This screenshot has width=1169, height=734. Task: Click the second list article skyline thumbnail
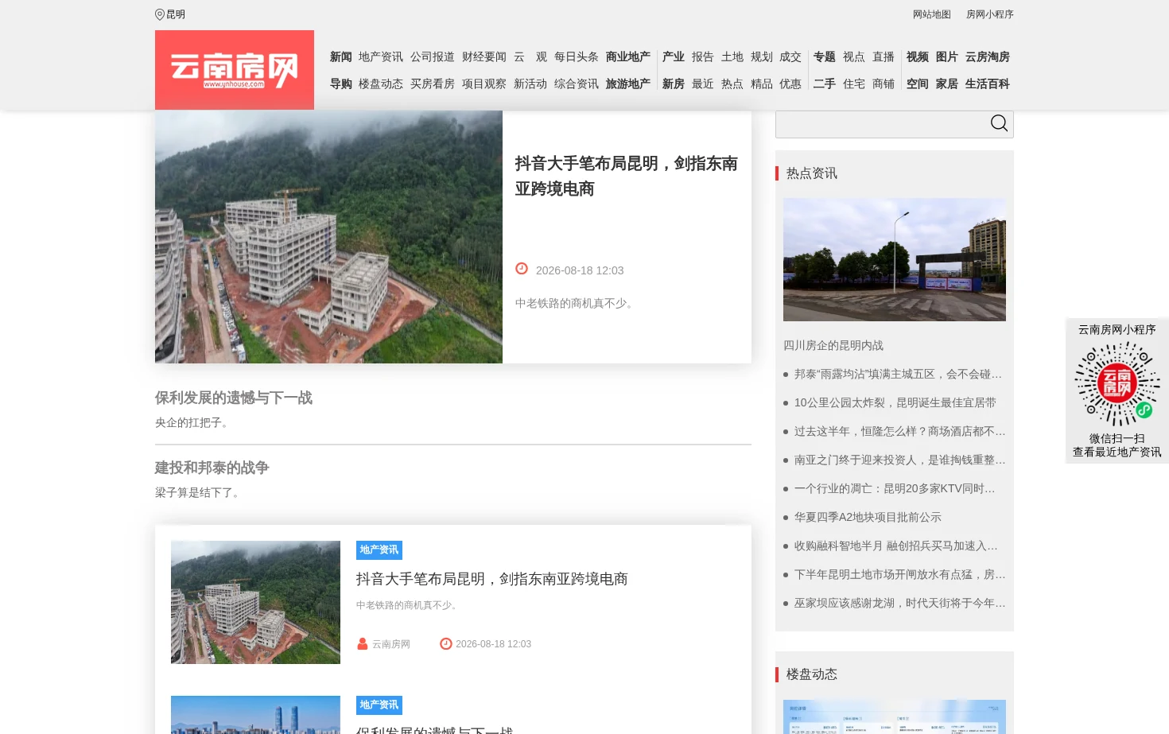pyautogui.click(x=255, y=715)
